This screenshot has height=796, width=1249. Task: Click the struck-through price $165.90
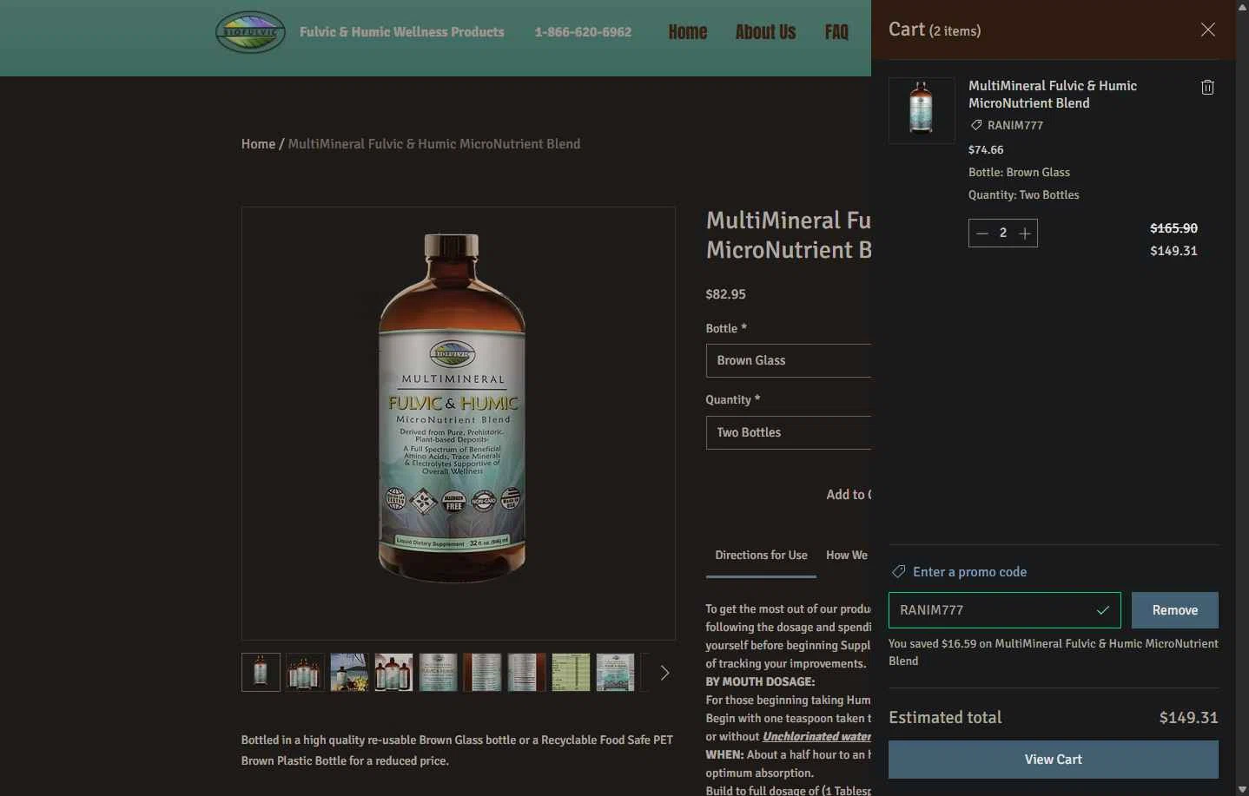(x=1173, y=228)
